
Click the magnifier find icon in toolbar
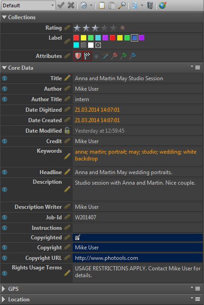[122, 5]
